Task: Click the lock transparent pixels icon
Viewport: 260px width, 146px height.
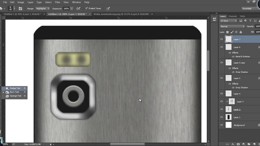Action: pos(227,32)
